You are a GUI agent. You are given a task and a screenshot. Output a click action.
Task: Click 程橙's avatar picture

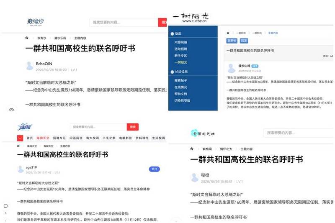[194, 177]
